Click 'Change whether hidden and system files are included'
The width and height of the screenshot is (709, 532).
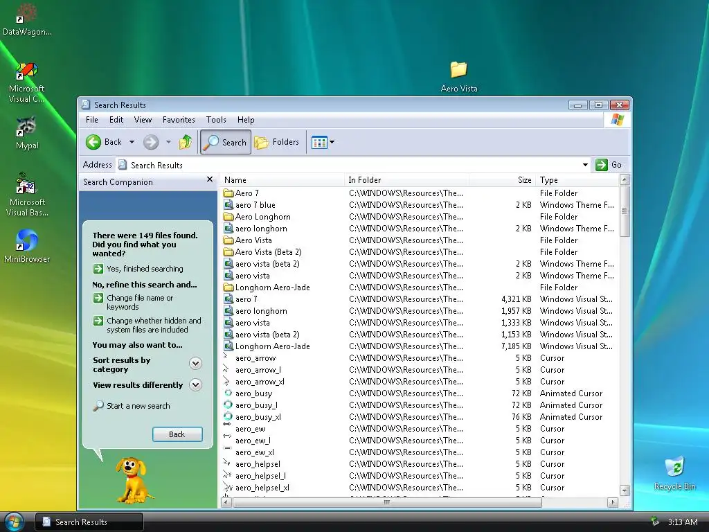(x=154, y=326)
